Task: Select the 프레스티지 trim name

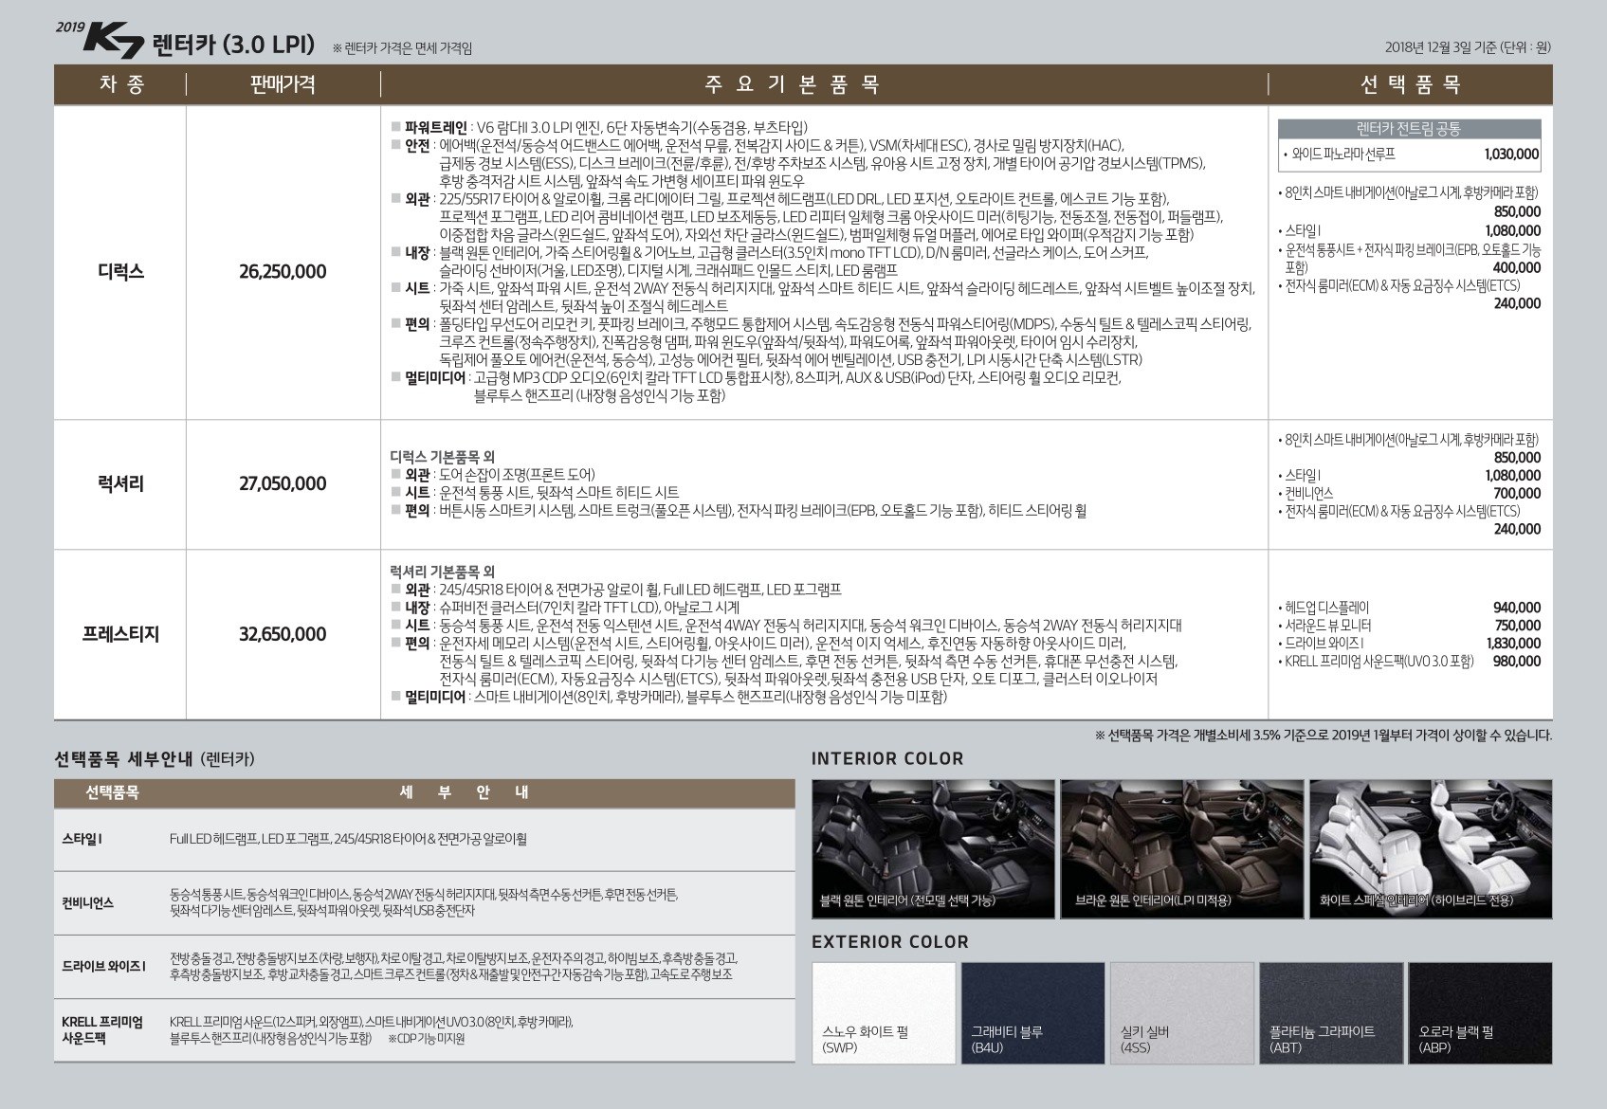Action: 121,634
